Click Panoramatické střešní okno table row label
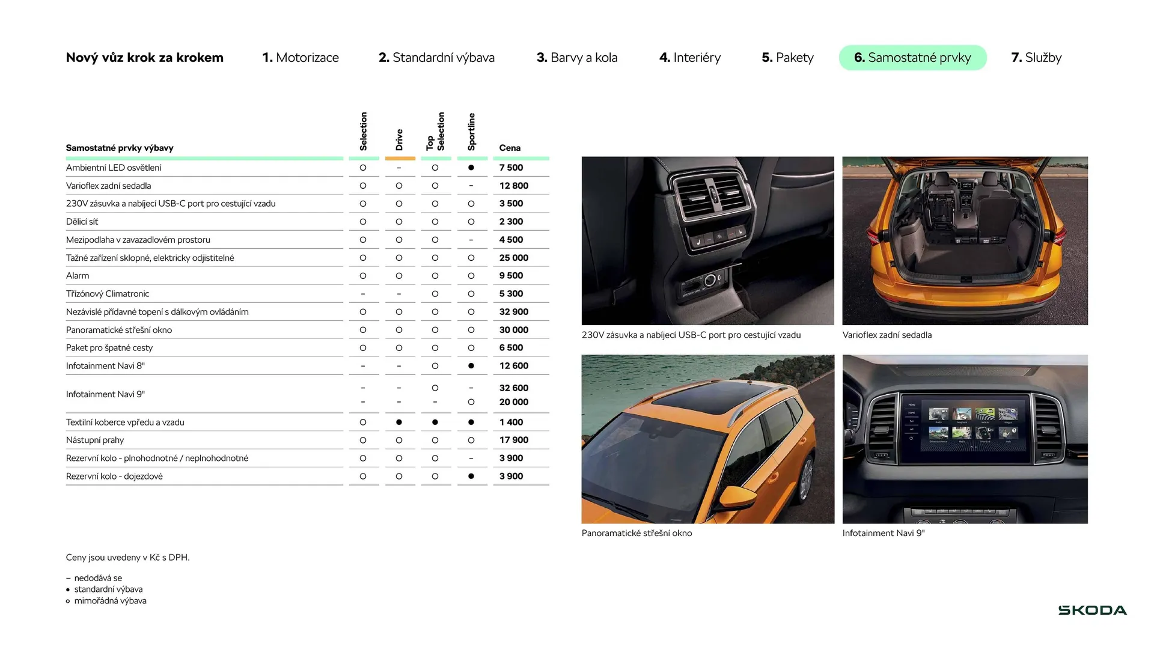The width and height of the screenshot is (1154, 649). [119, 330]
